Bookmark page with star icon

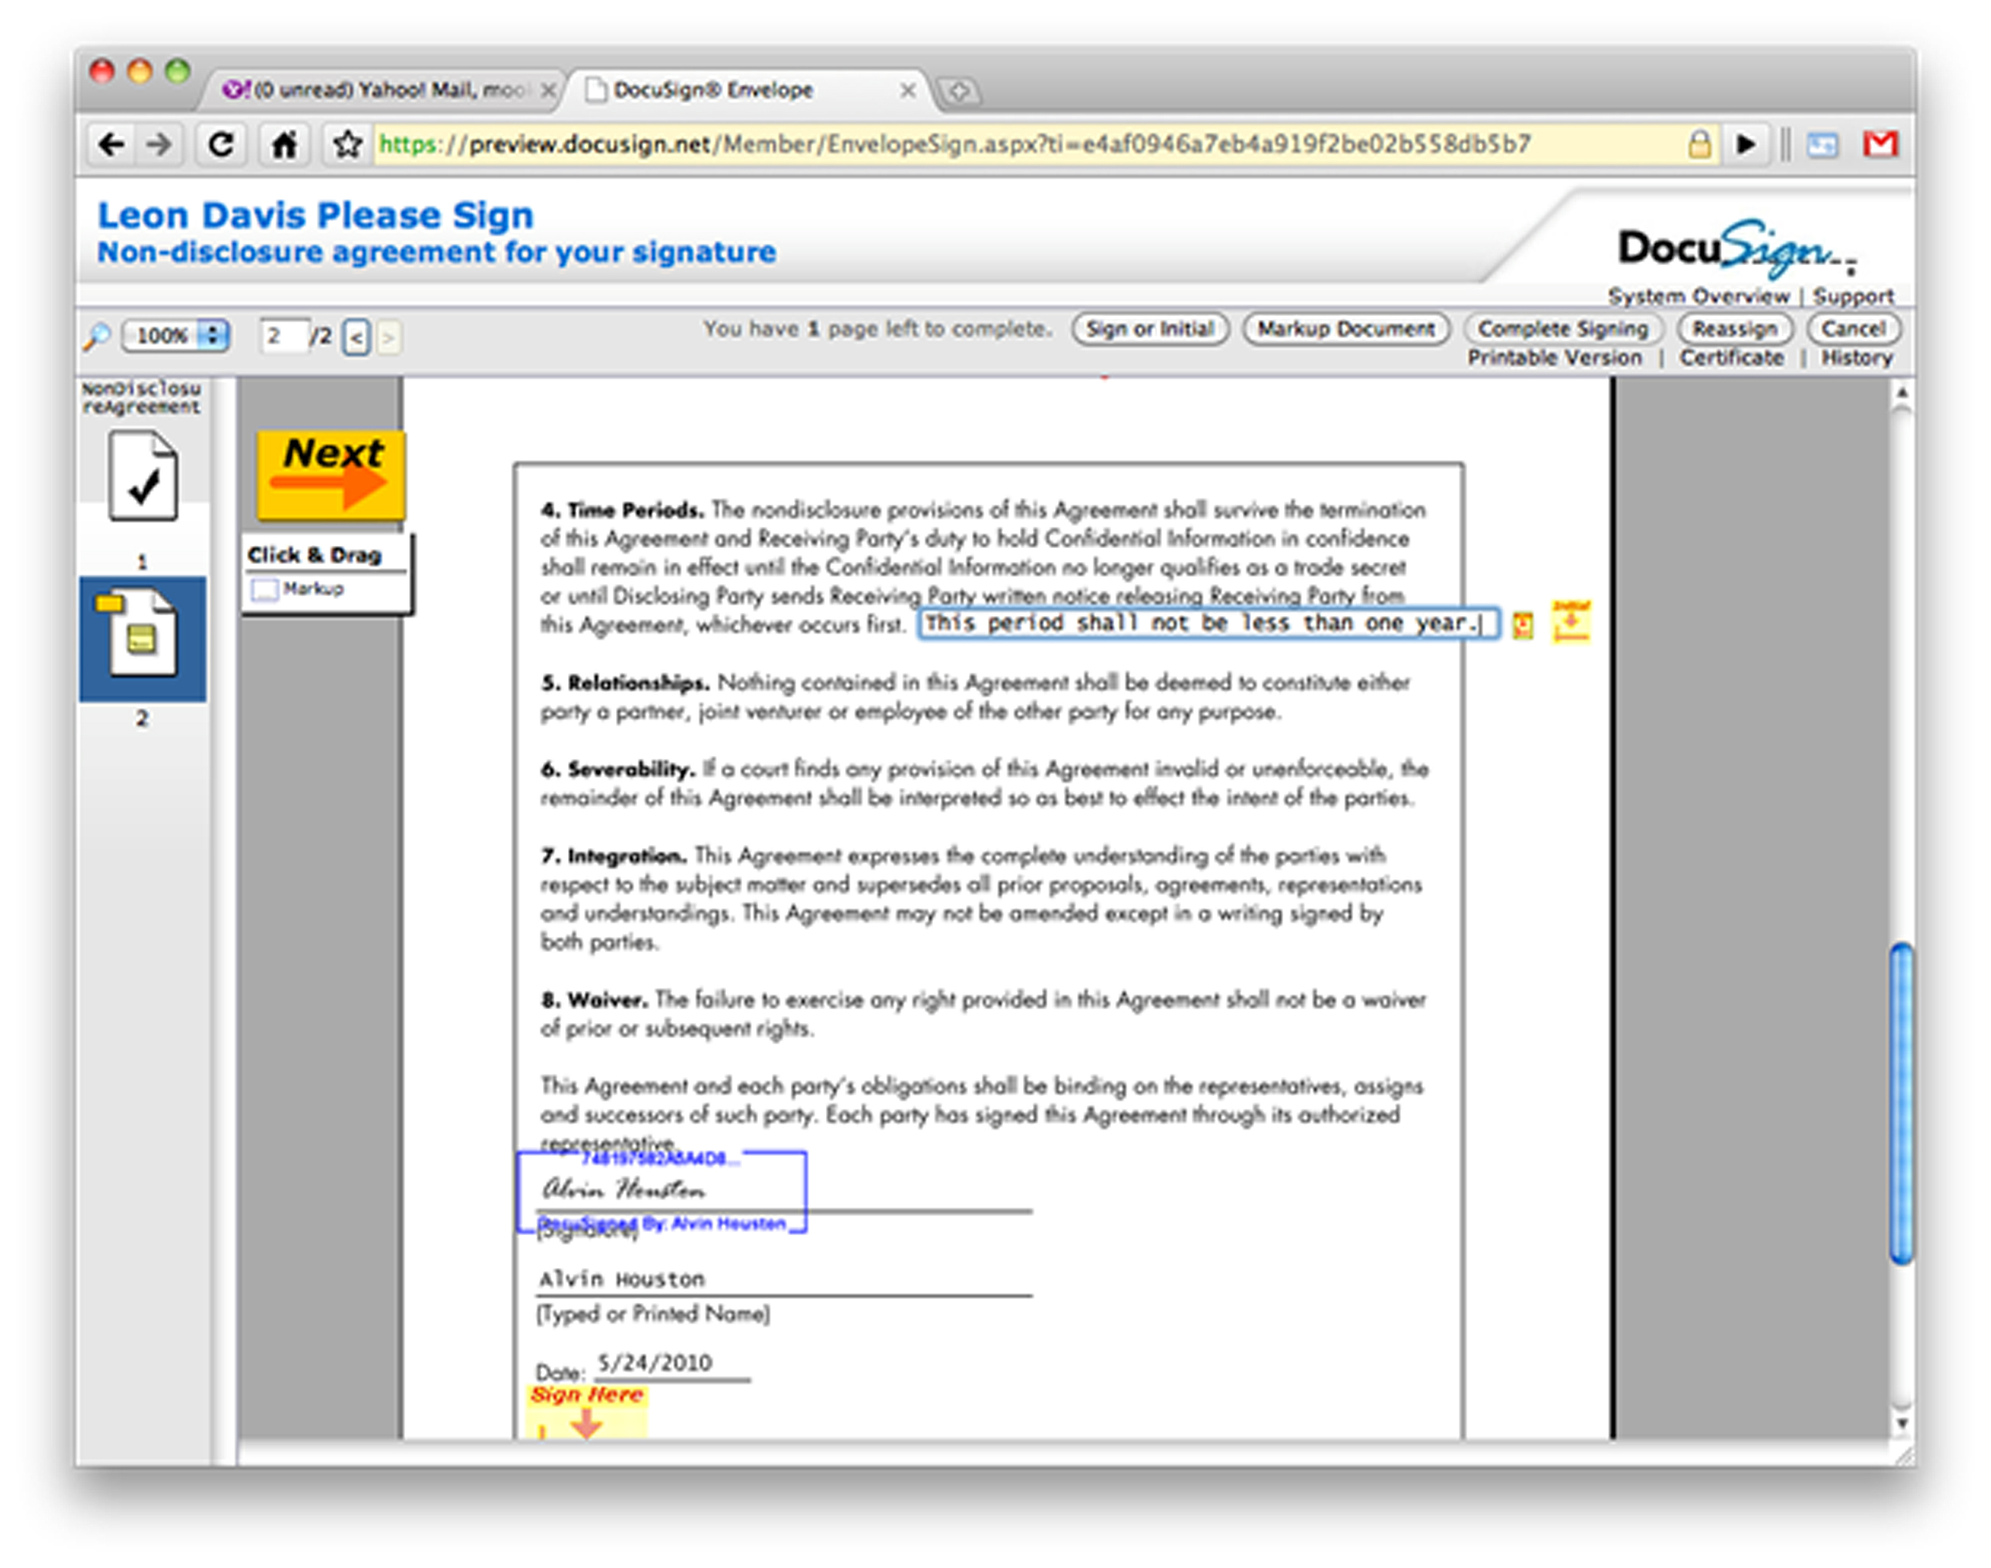[x=347, y=144]
